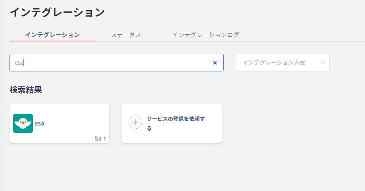Clear the search field with the X icon

[x=215, y=63]
